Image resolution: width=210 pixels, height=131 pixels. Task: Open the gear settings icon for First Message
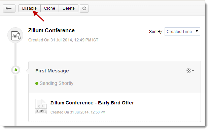188,70
